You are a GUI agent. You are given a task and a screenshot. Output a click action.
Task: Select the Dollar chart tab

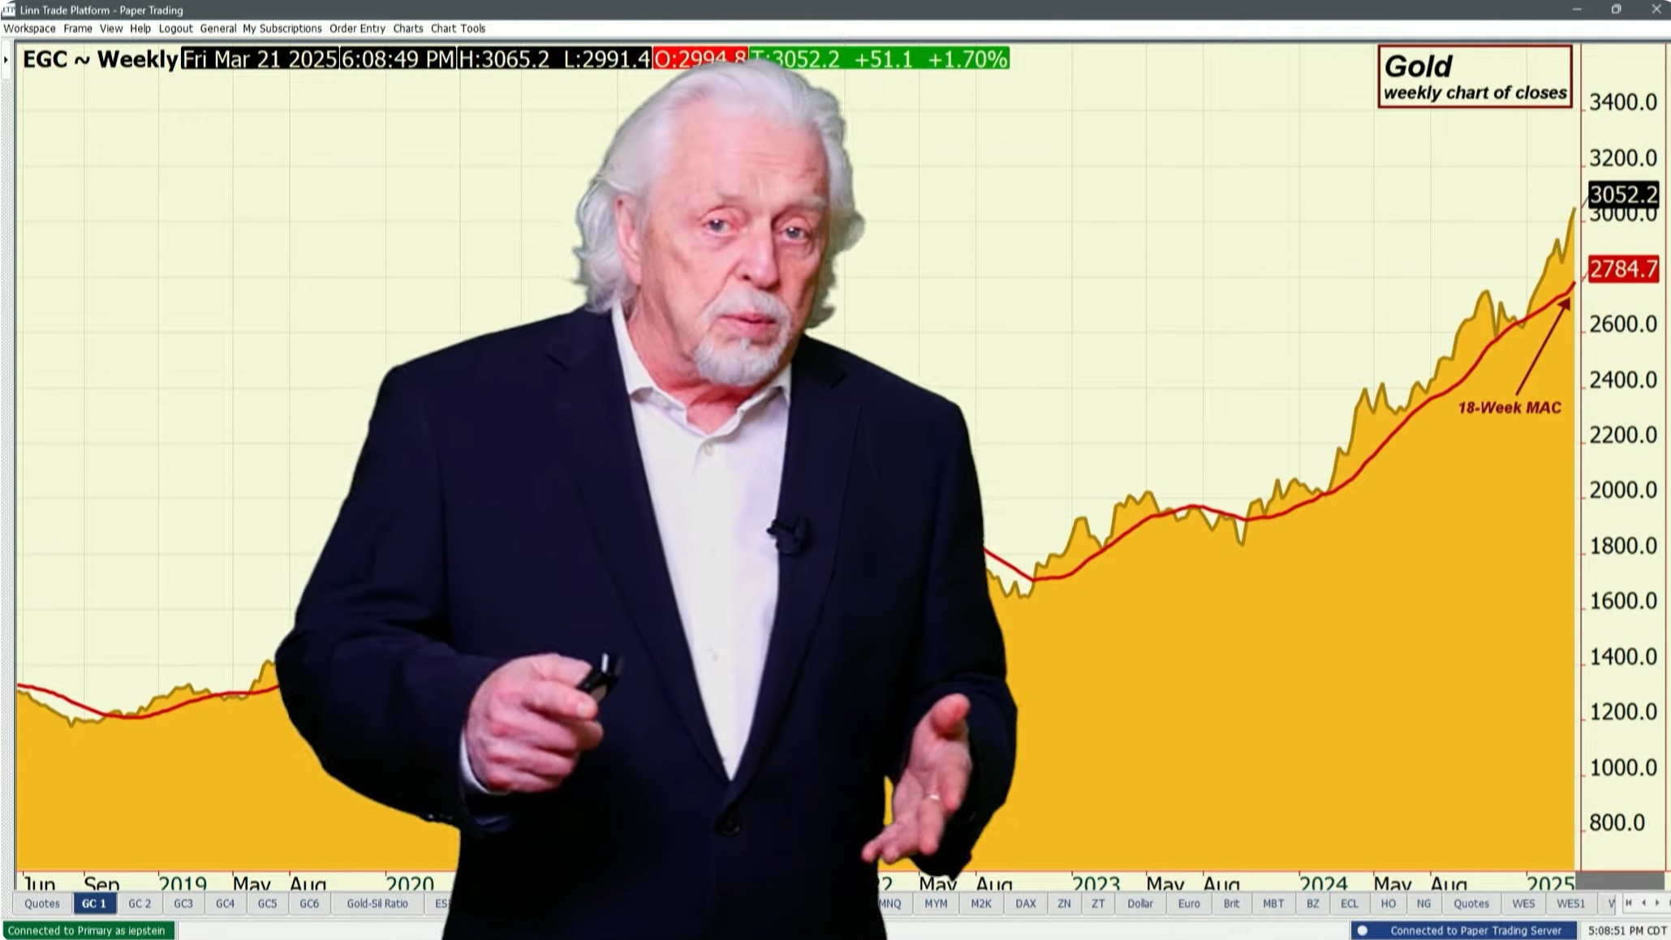coord(1139,904)
